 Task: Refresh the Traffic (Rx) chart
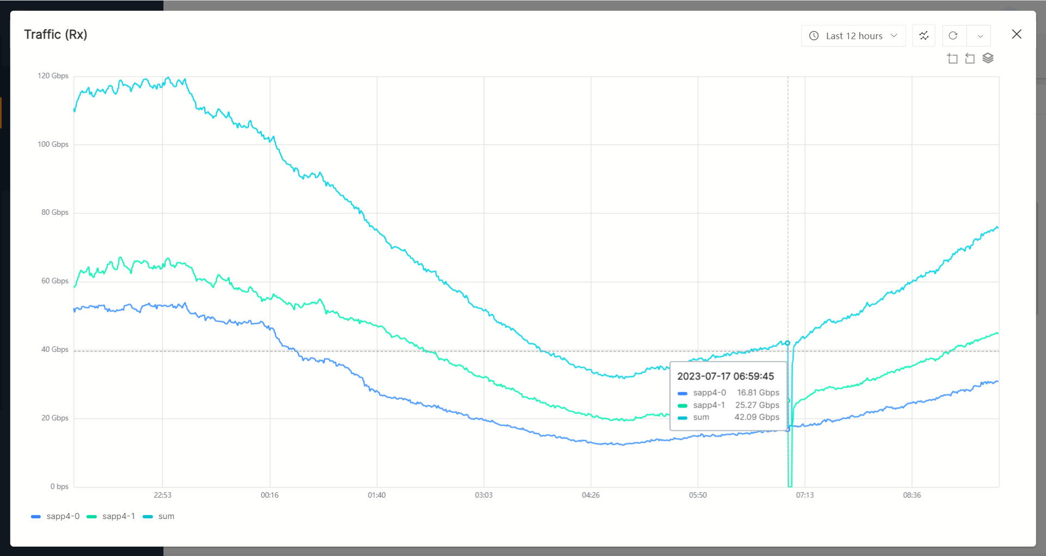point(953,36)
